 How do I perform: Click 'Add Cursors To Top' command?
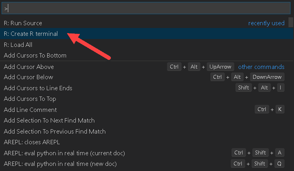point(30,99)
